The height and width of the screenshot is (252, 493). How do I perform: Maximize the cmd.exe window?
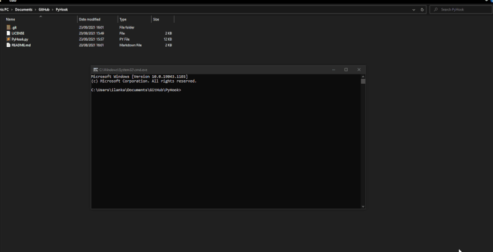click(346, 70)
